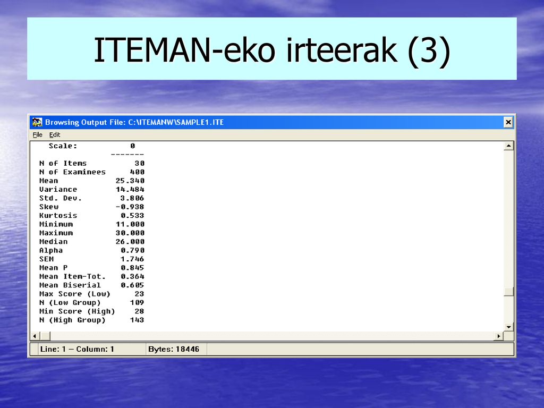Image resolution: width=544 pixels, height=408 pixels.
Task: Click the Maximum value 30.000
Action: 130,233
